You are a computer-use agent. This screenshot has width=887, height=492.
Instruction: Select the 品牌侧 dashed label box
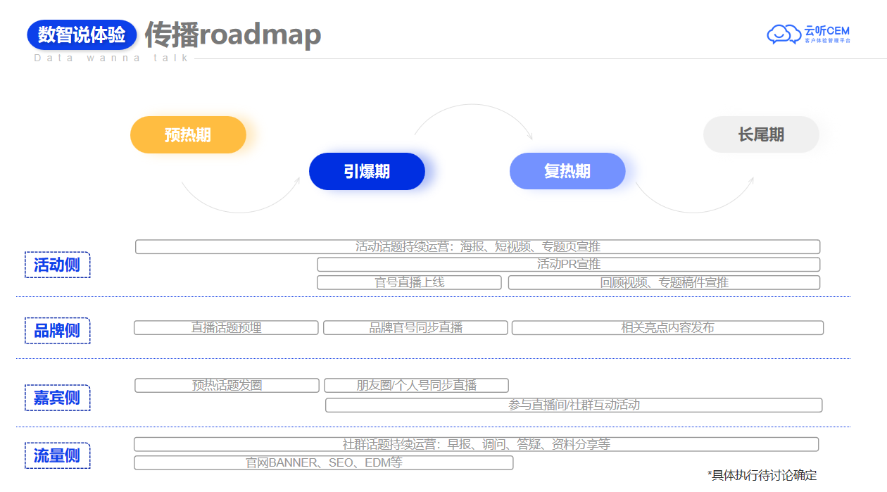tap(57, 330)
